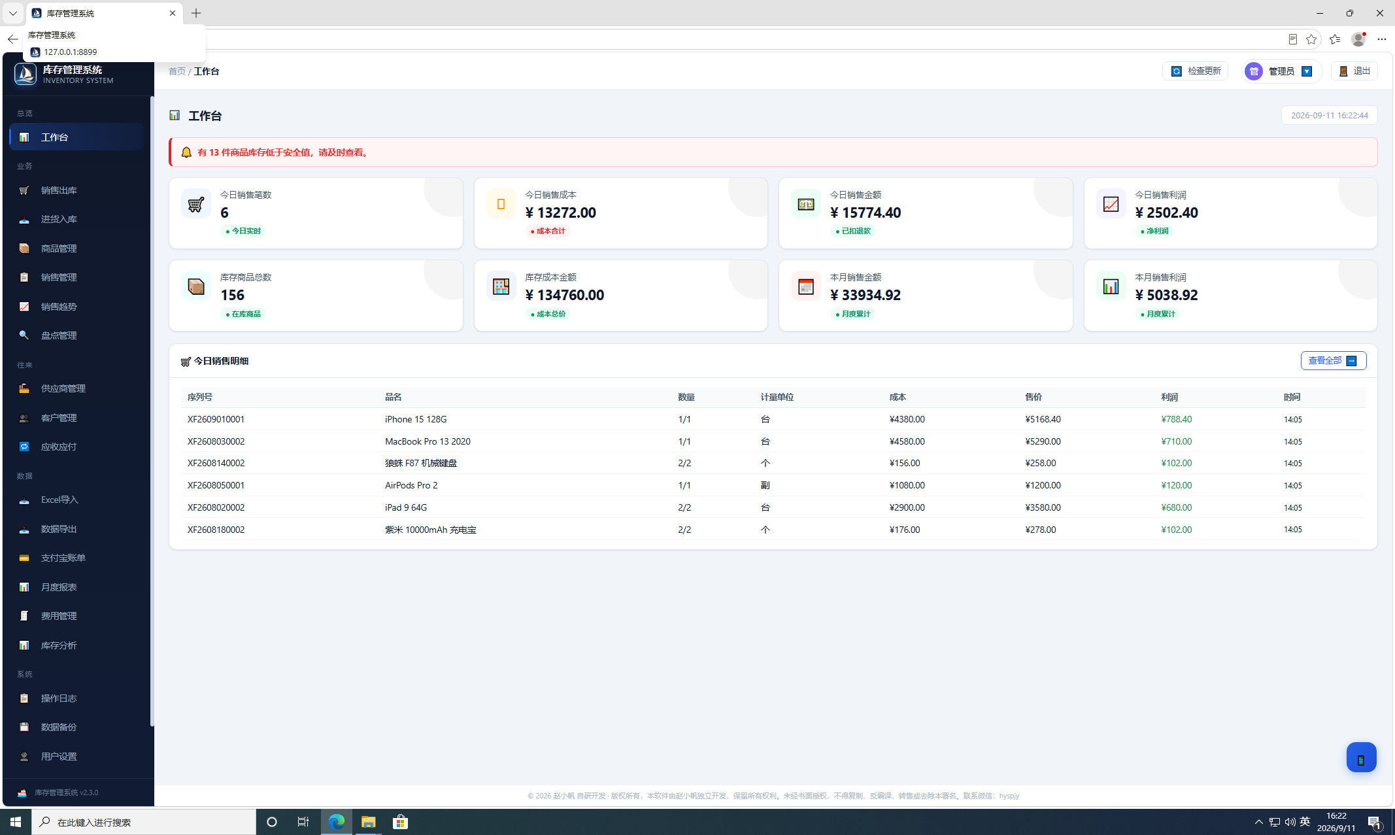Open 库存分析 in sidebar
Screen dimensions: 1395x835
[76, 645]
